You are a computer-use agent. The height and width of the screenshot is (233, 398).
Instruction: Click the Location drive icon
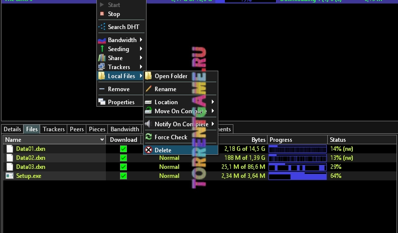(x=149, y=102)
